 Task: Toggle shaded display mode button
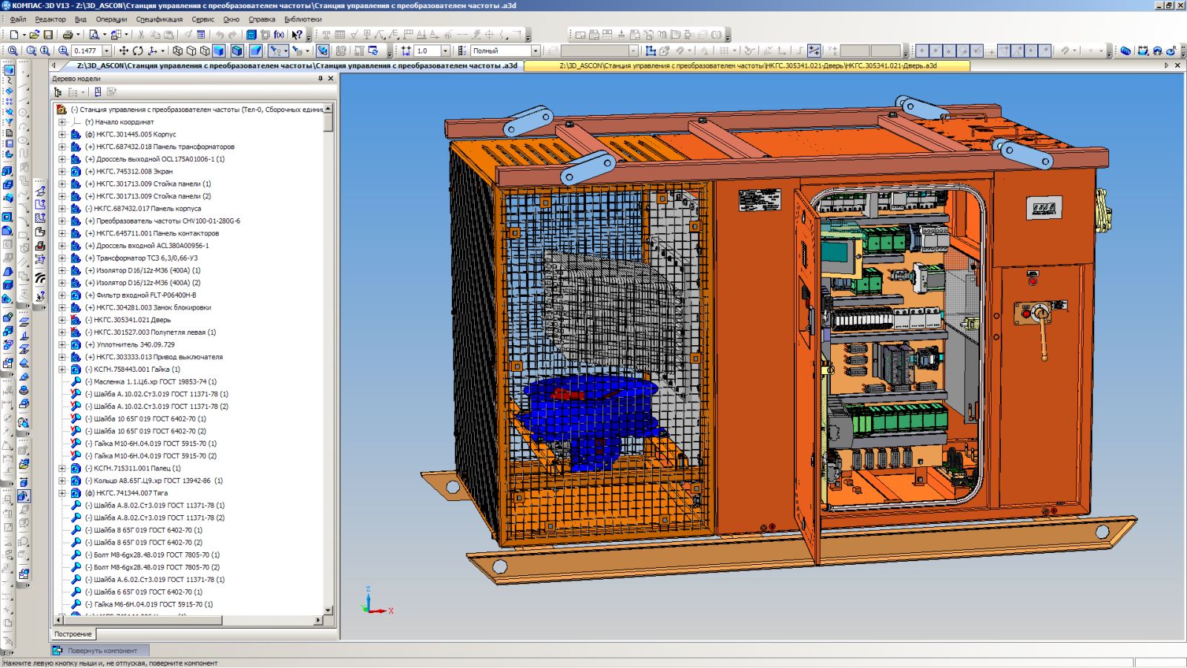click(219, 51)
